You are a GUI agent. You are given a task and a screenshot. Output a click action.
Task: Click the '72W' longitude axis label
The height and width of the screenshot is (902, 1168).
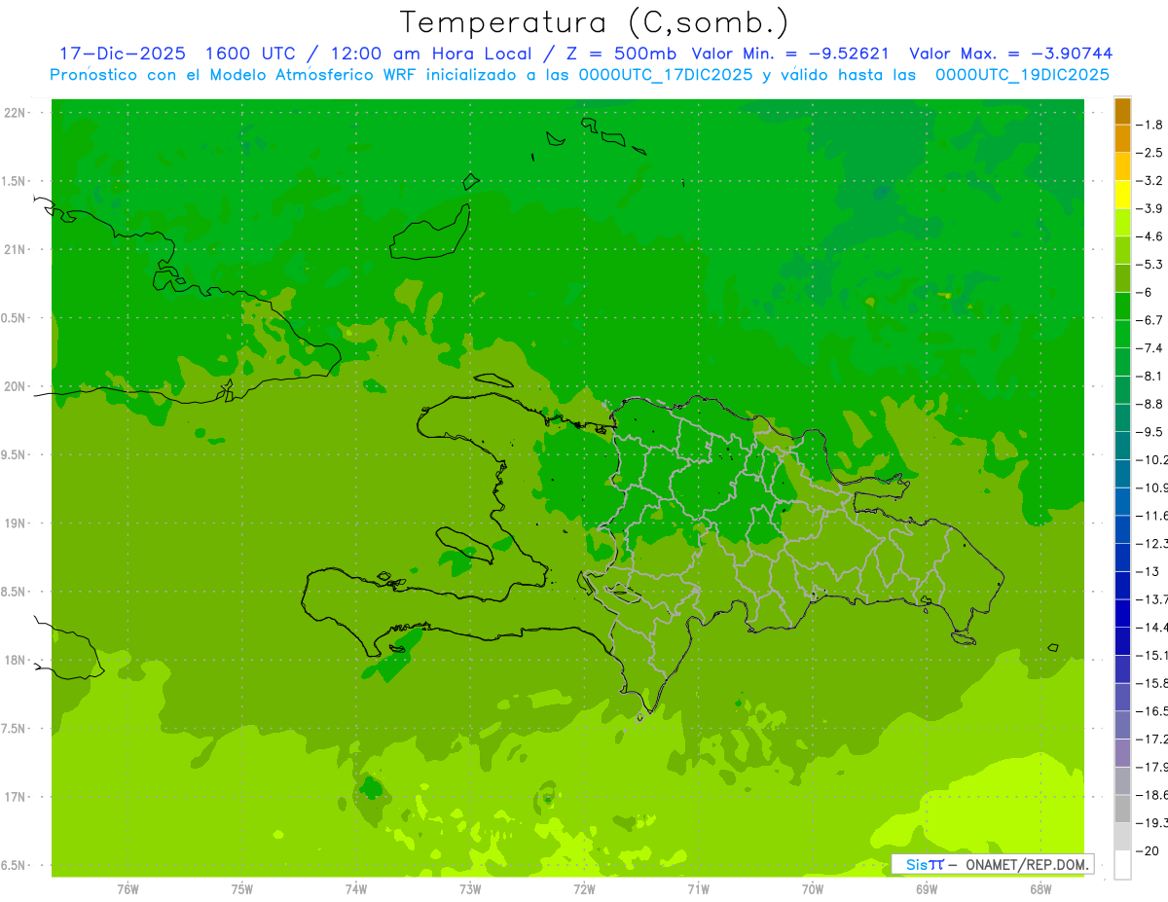(x=584, y=888)
